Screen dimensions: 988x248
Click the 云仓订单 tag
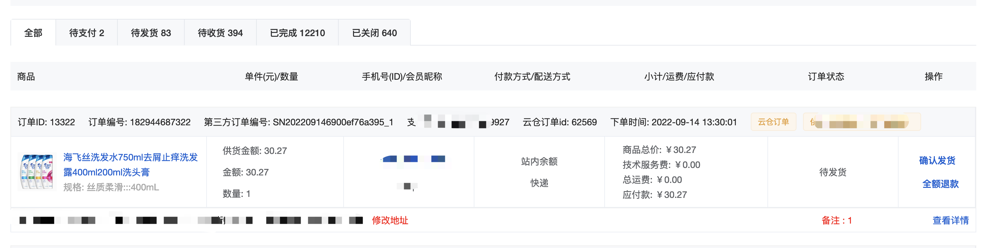[x=773, y=122]
